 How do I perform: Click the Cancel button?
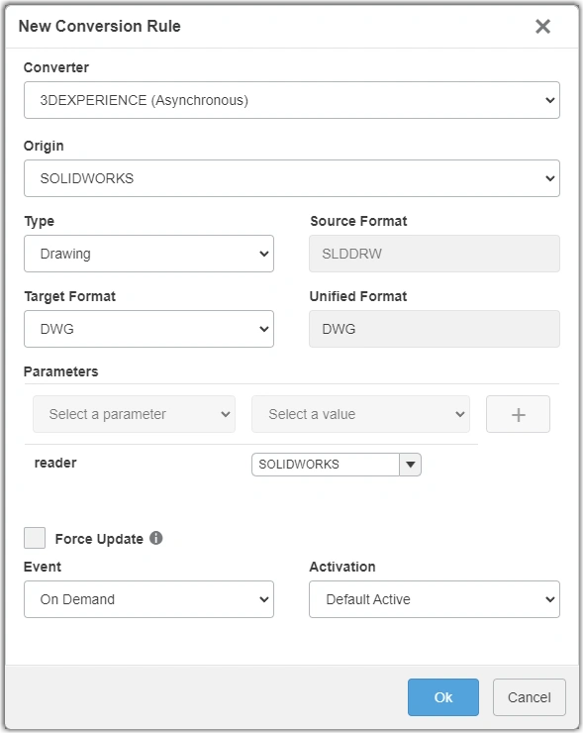530,697
